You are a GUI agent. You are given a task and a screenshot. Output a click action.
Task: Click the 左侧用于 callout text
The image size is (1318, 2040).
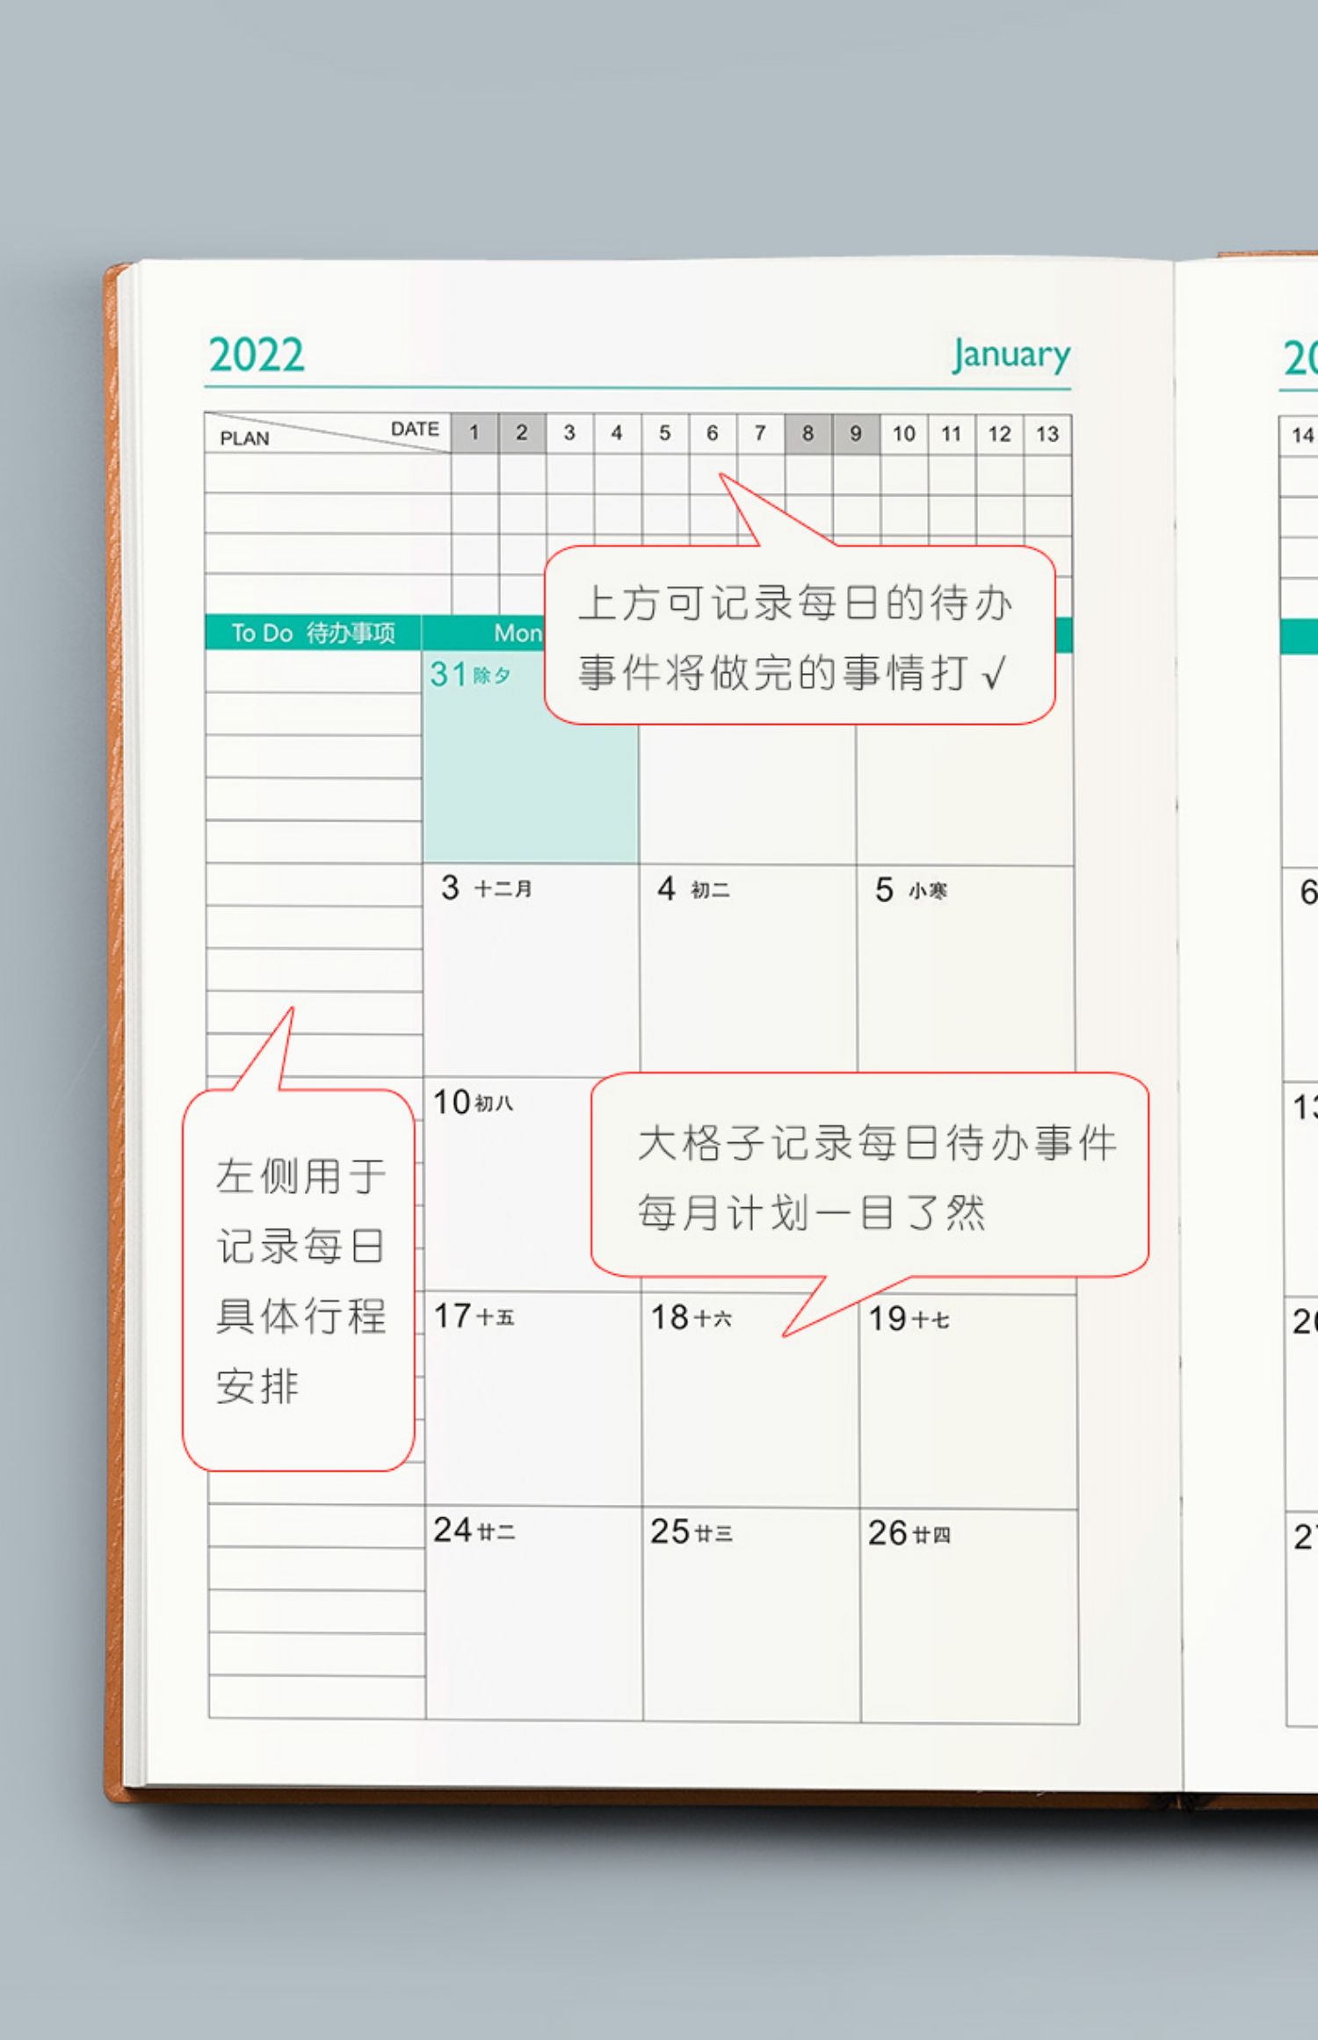[301, 1176]
